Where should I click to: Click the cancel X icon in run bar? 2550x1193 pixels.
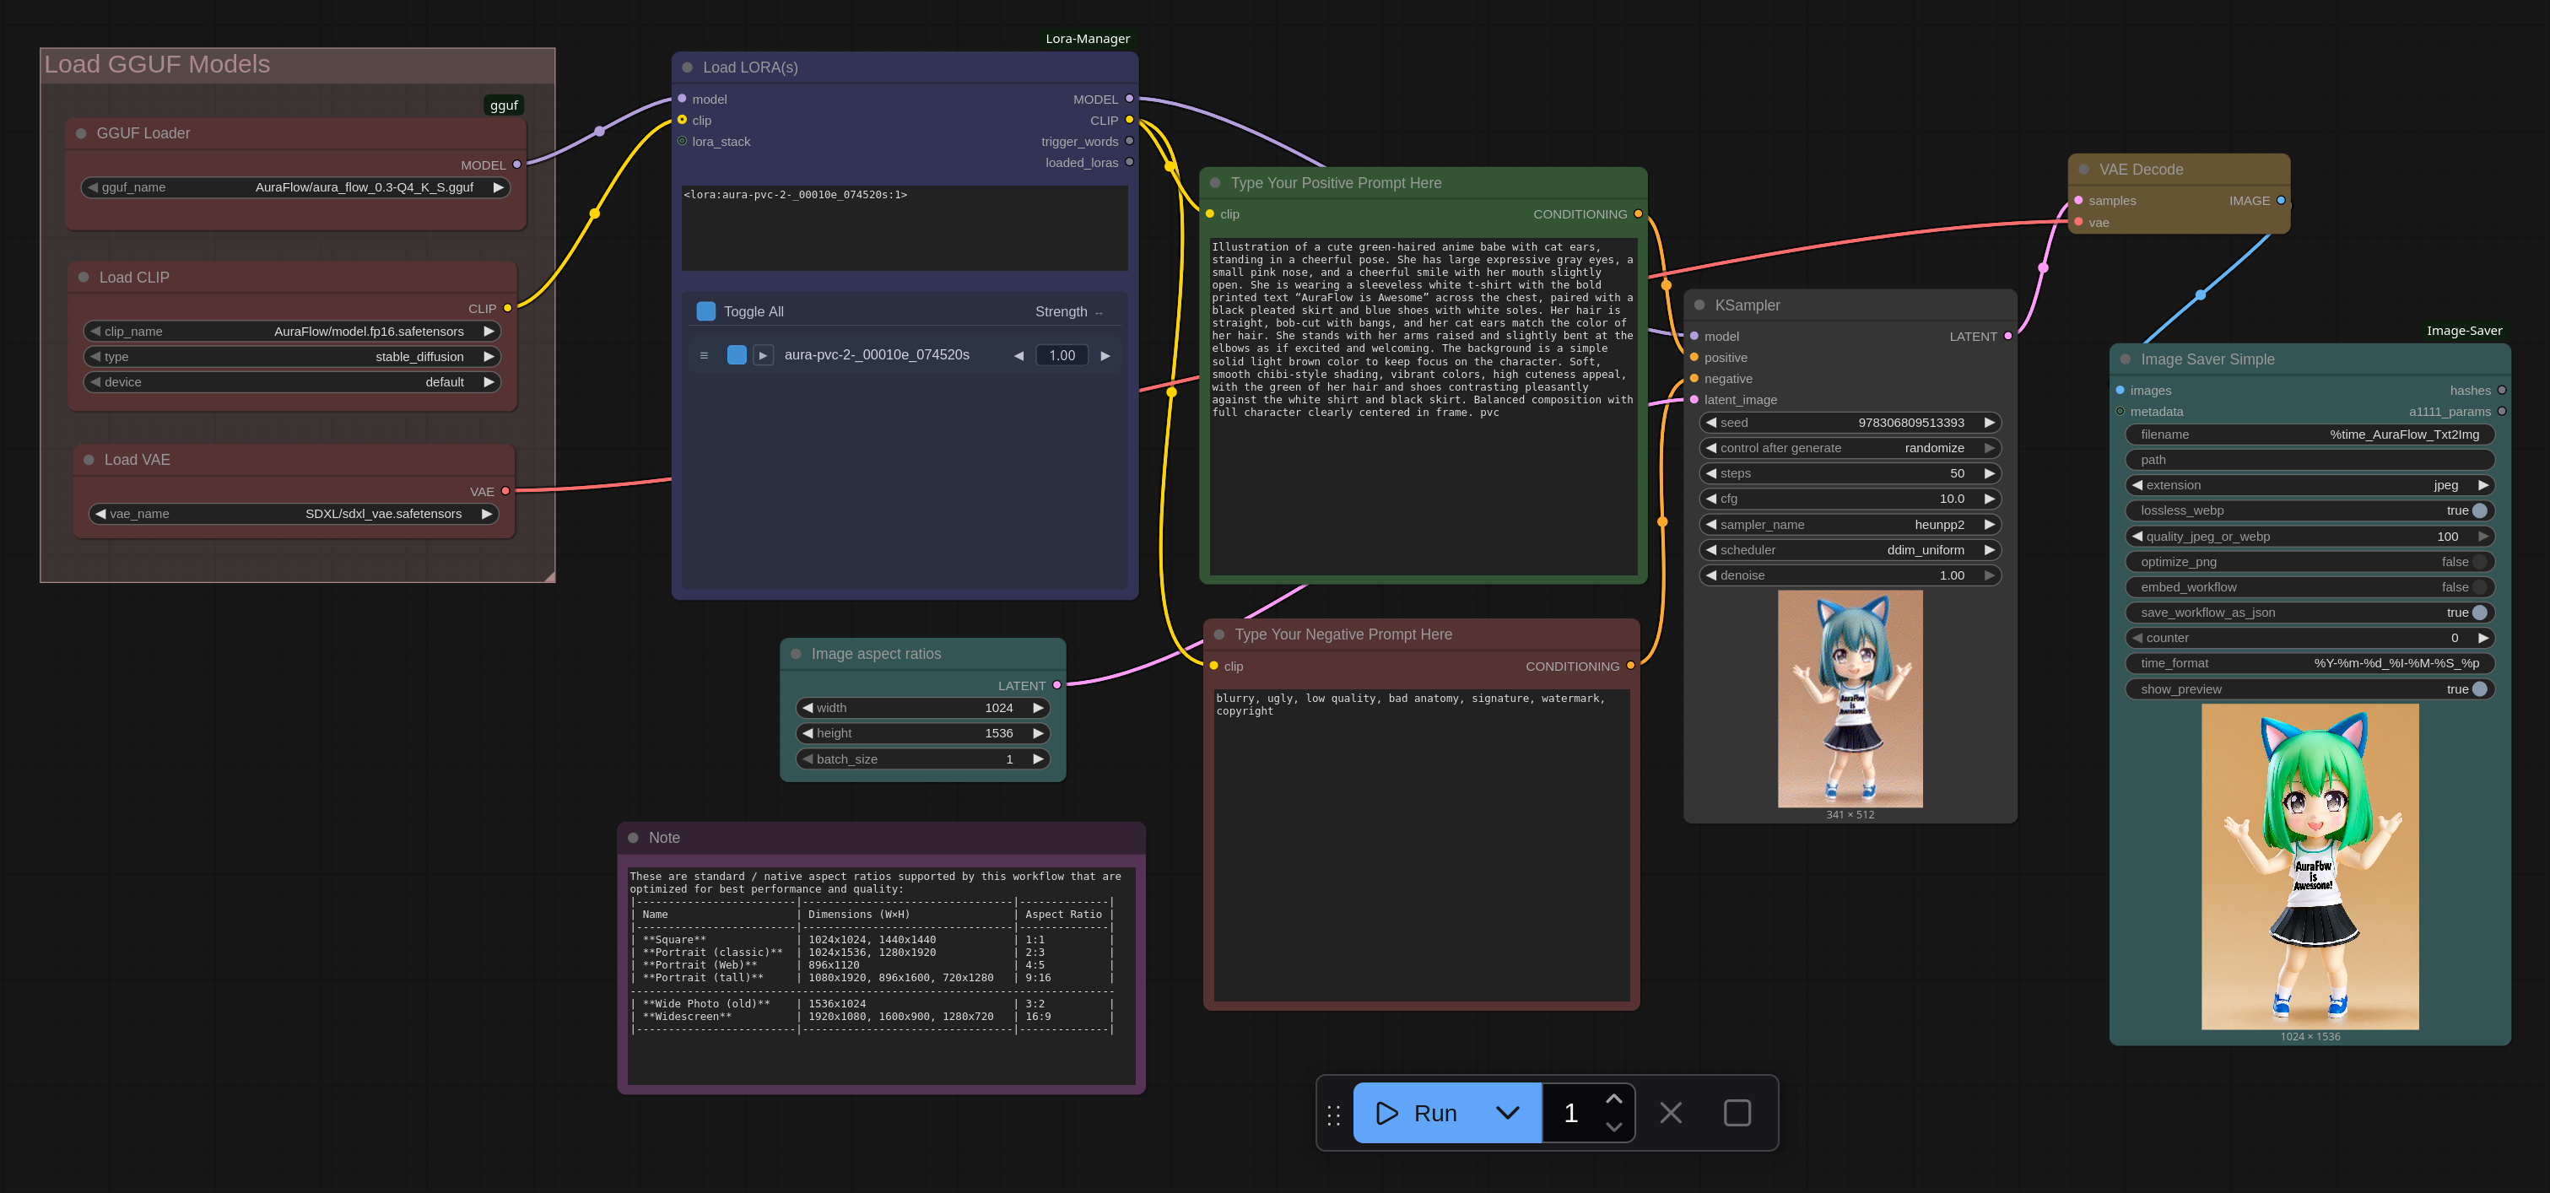pos(1670,1113)
